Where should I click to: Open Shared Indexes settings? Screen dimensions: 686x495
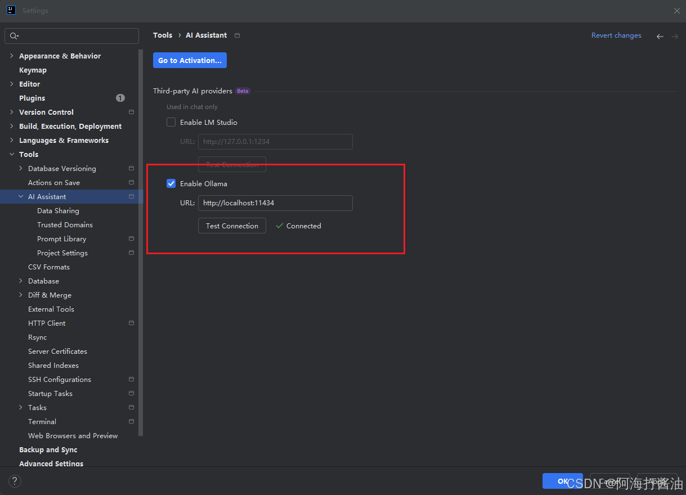point(53,365)
